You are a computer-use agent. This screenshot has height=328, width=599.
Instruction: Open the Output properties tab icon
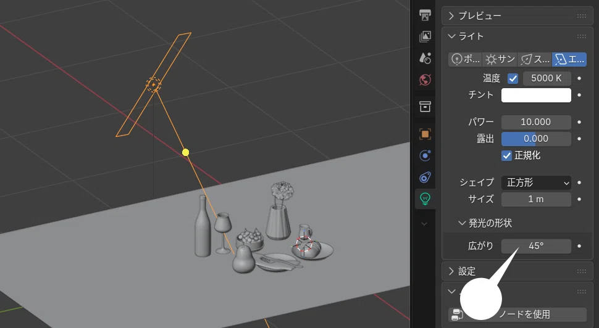click(425, 15)
